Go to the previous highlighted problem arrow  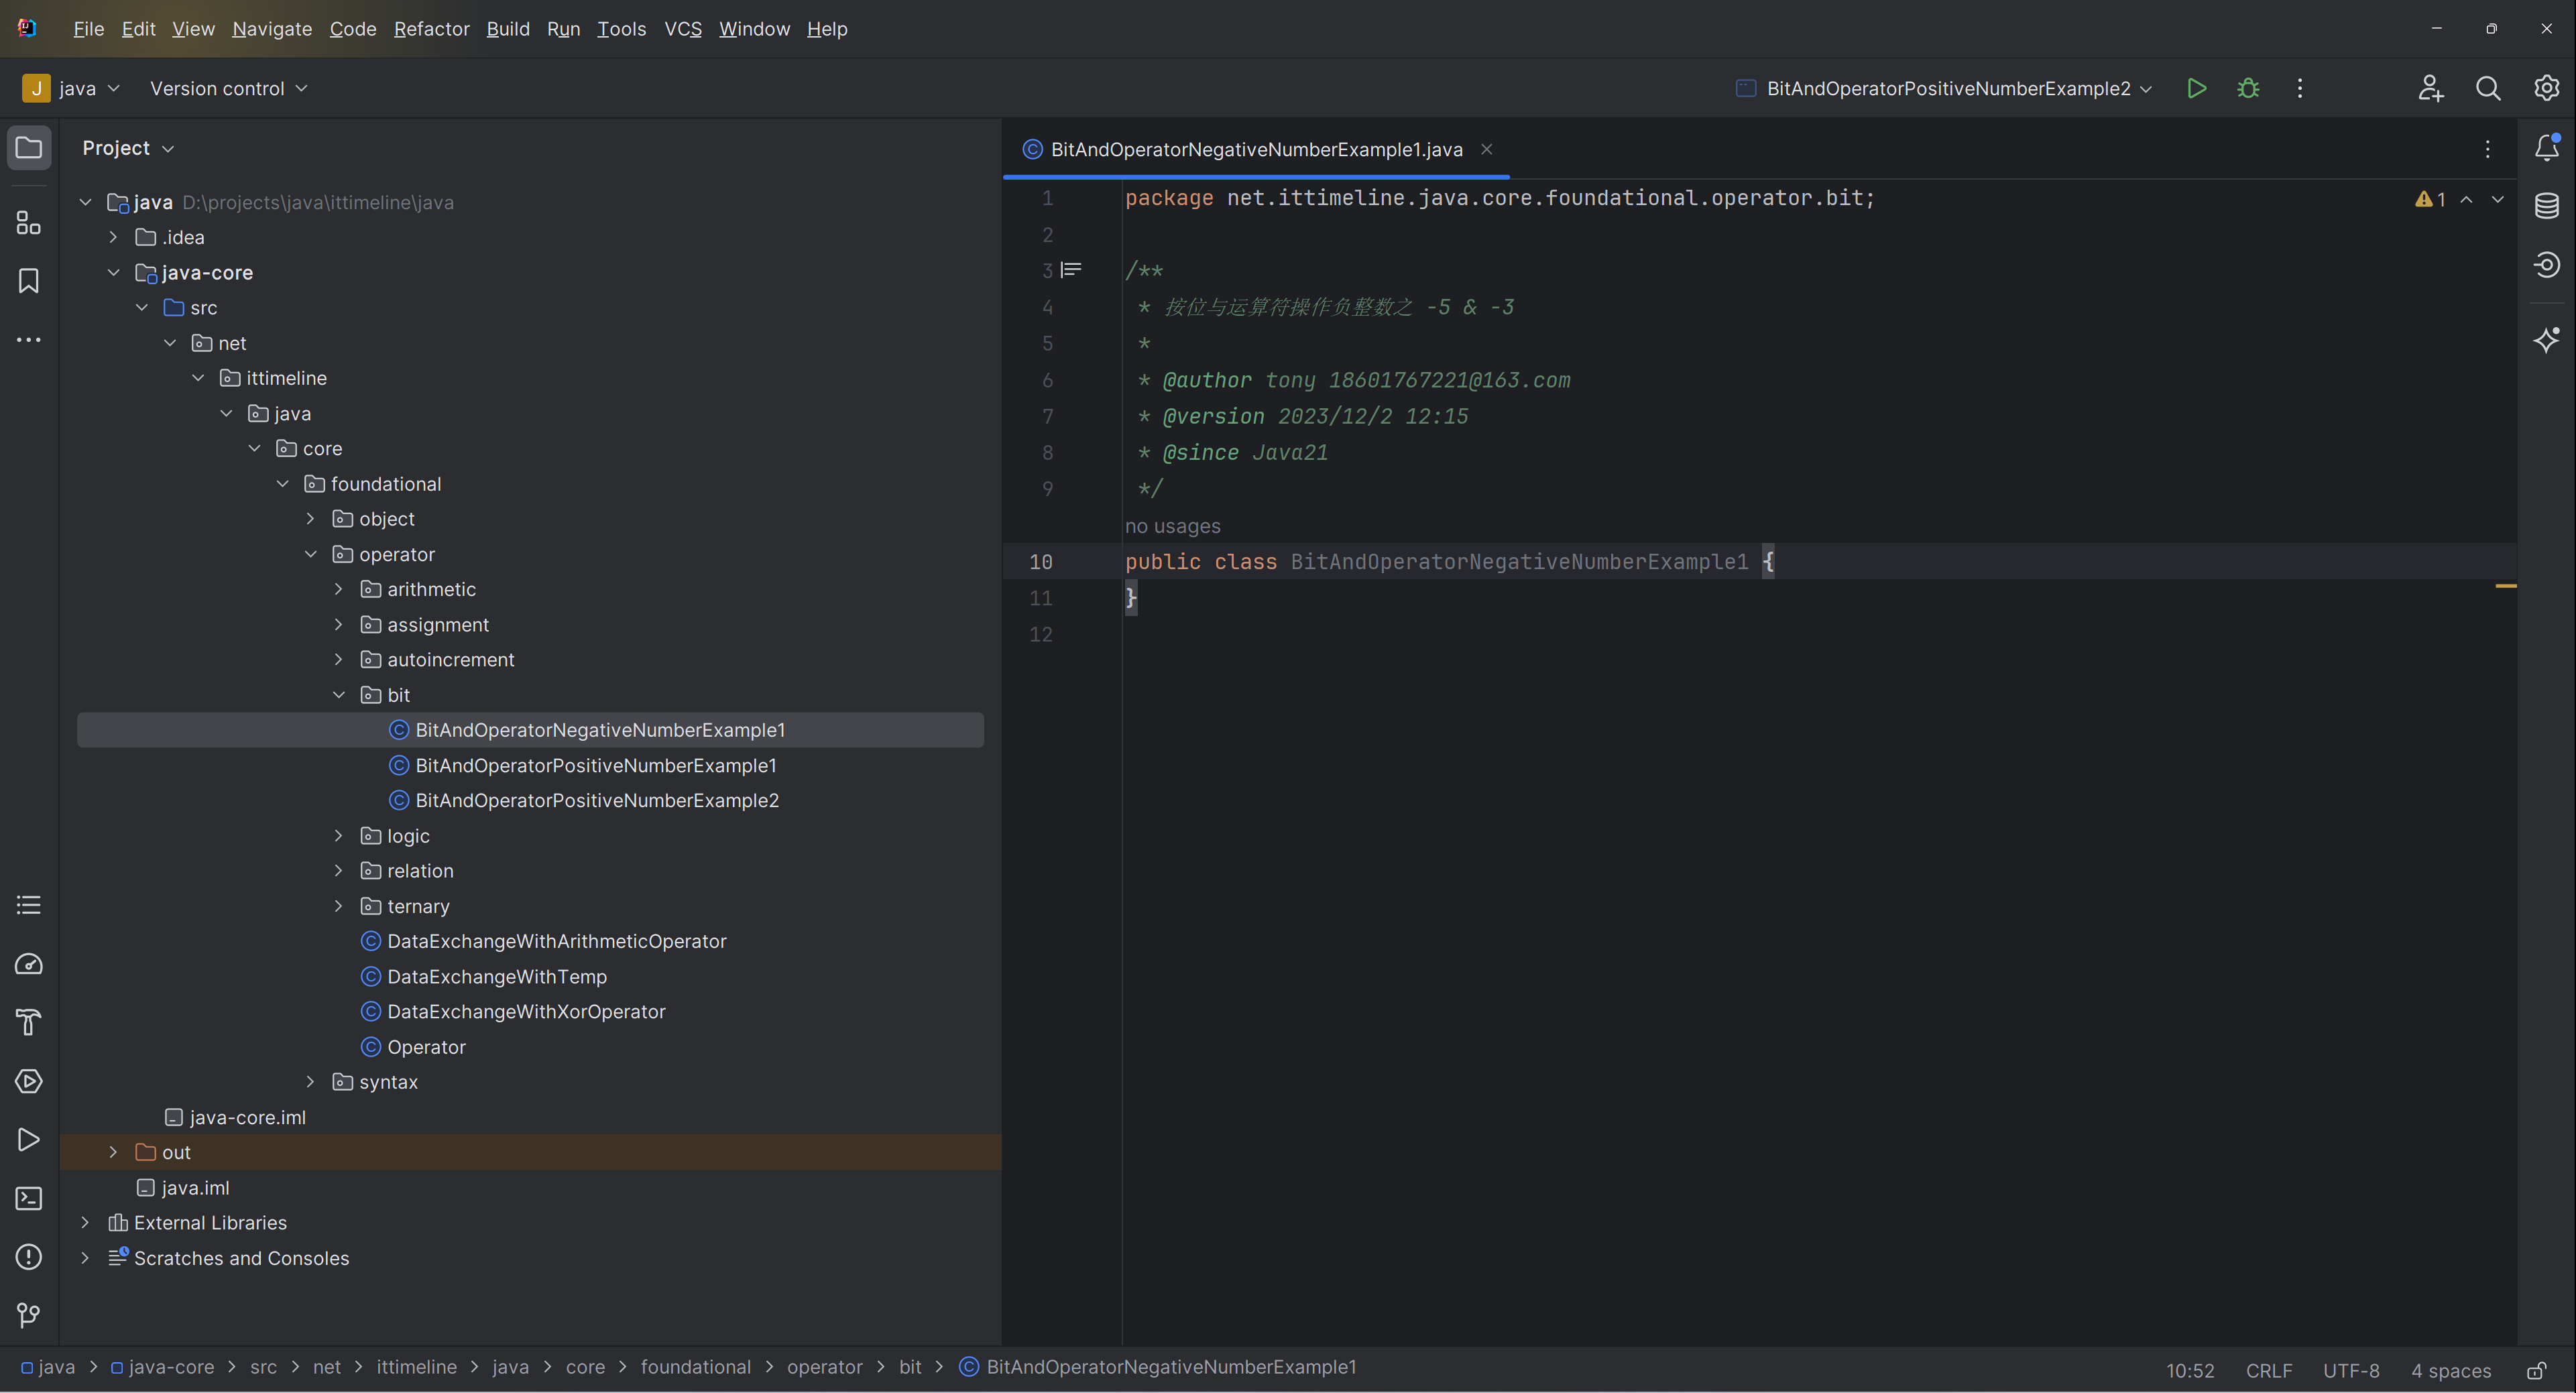coord(2467,199)
